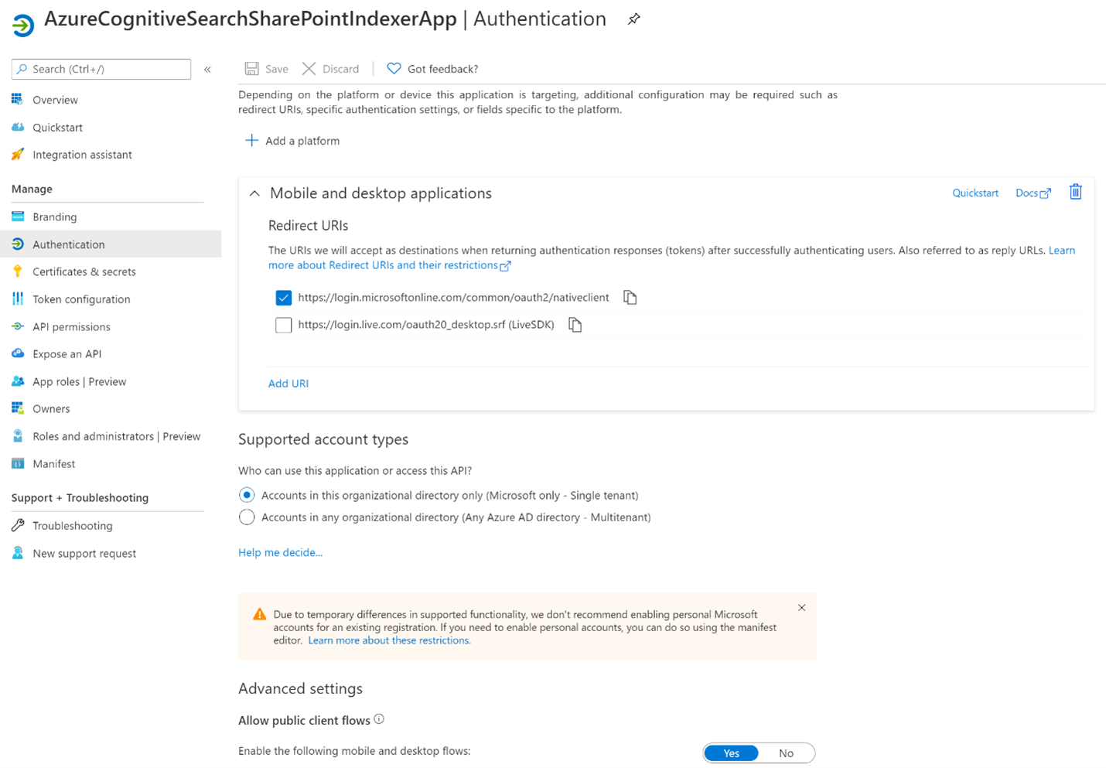The width and height of the screenshot is (1106, 768).
Task: Open the Certificates & secrets menu item
Action: point(84,271)
